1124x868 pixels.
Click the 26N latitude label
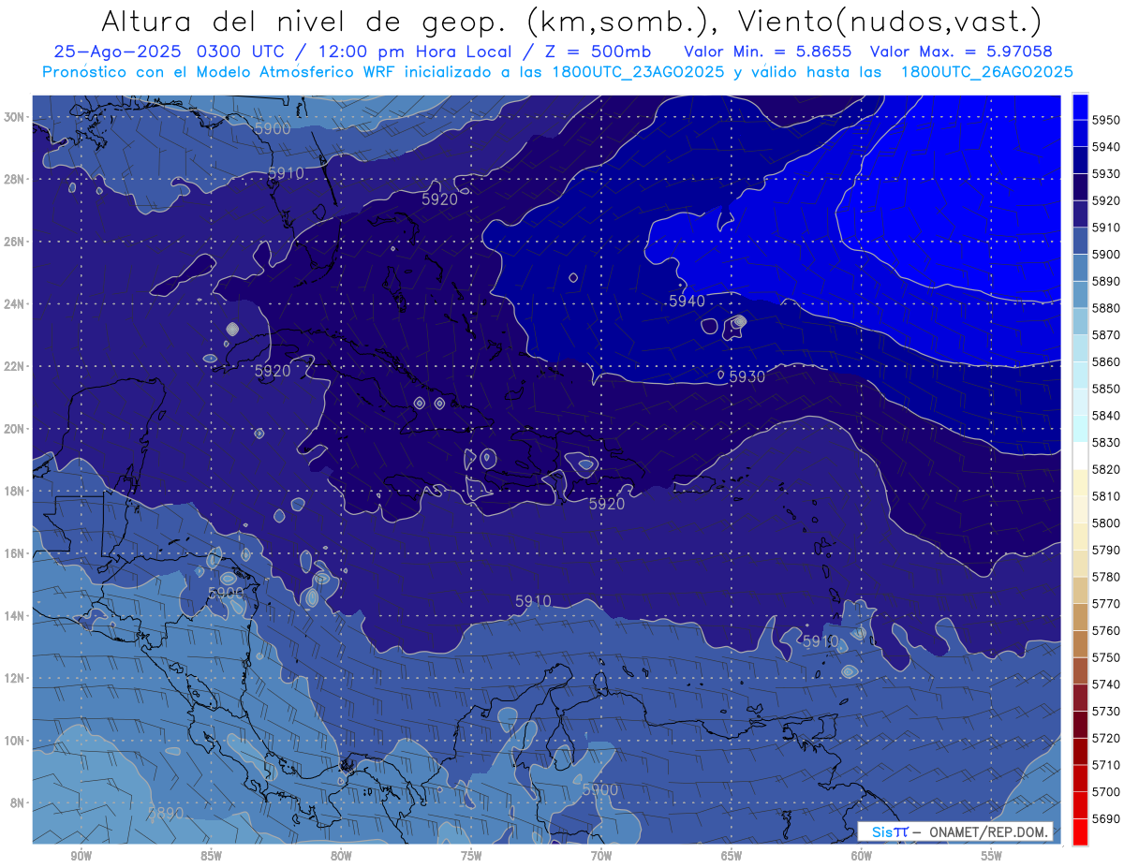point(13,242)
